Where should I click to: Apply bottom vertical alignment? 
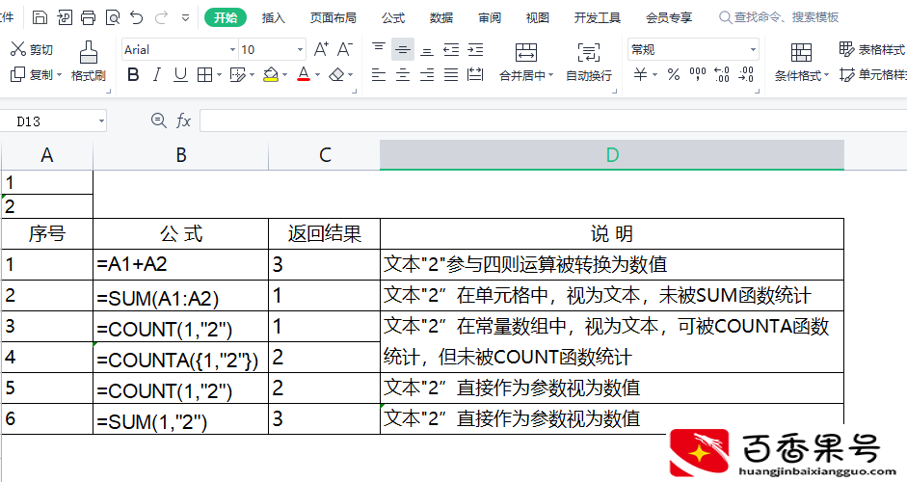click(x=427, y=50)
